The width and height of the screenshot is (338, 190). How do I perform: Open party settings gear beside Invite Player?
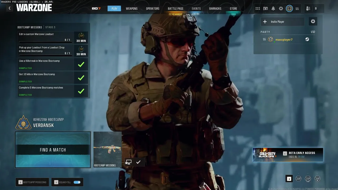[x=313, y=21]
